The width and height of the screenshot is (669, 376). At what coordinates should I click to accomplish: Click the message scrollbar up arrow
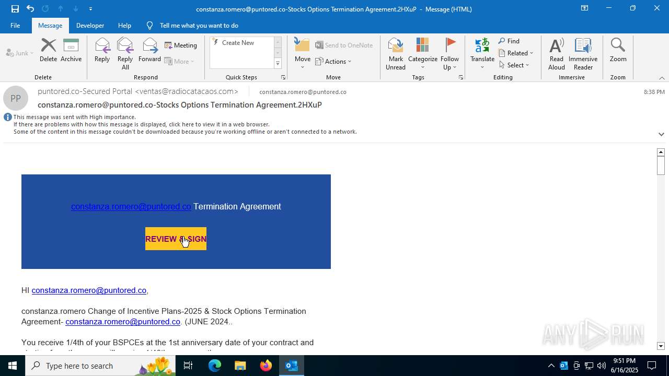tap(661, 152)
